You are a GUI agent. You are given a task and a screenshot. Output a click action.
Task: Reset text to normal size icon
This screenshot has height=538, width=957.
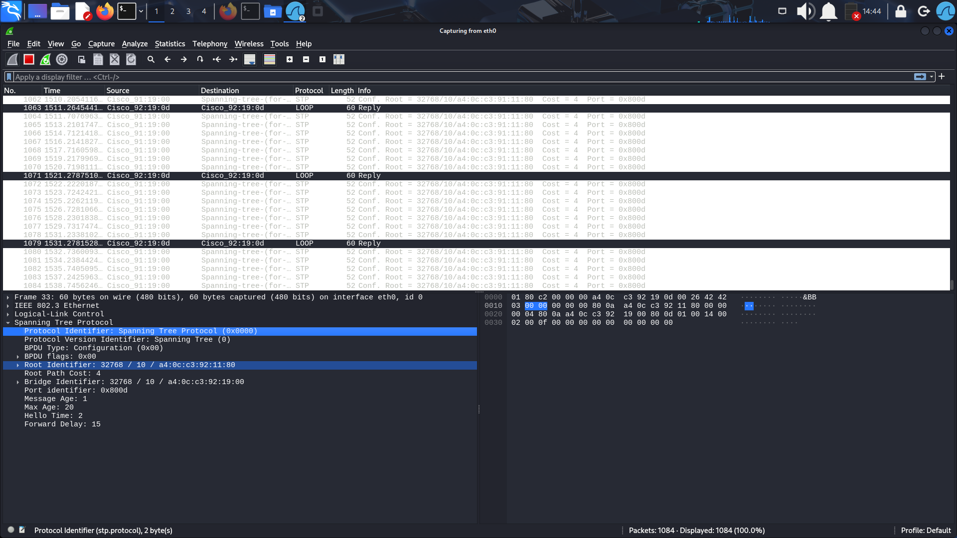click(322, 59)
